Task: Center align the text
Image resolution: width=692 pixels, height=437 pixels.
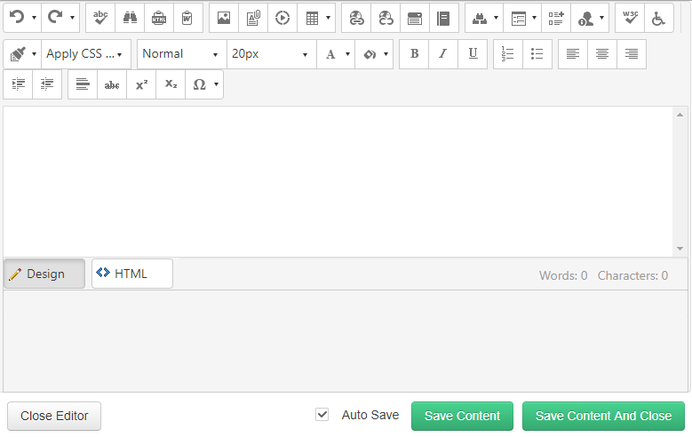Action: pos(602,53)
